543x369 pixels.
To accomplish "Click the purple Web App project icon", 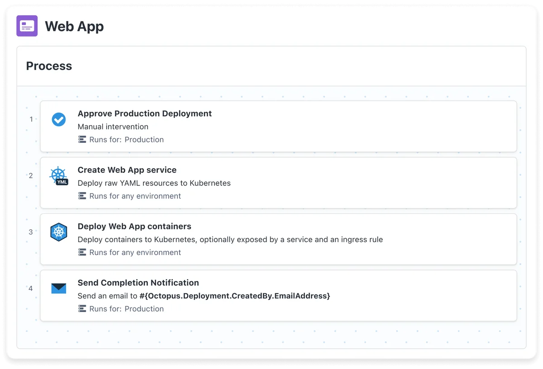I will click(x=27, y=26).
